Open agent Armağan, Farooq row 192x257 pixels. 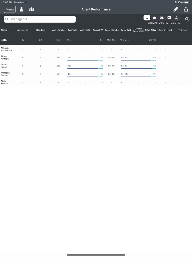point(96,74)
